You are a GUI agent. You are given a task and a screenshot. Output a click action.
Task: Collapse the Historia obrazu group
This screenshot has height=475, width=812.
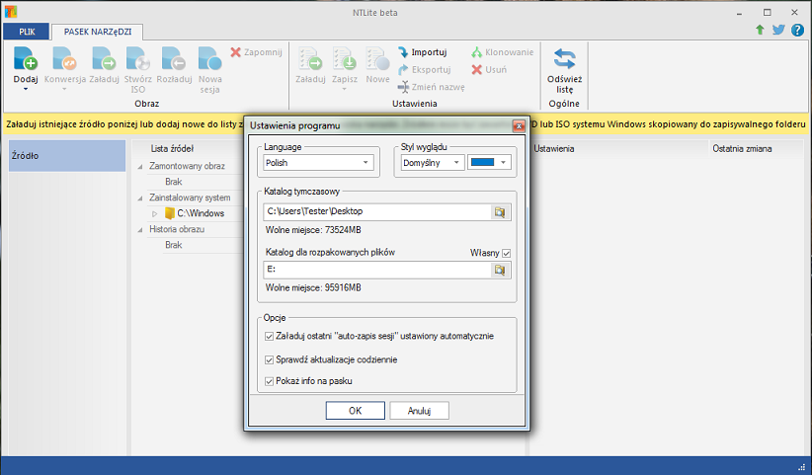140,230
